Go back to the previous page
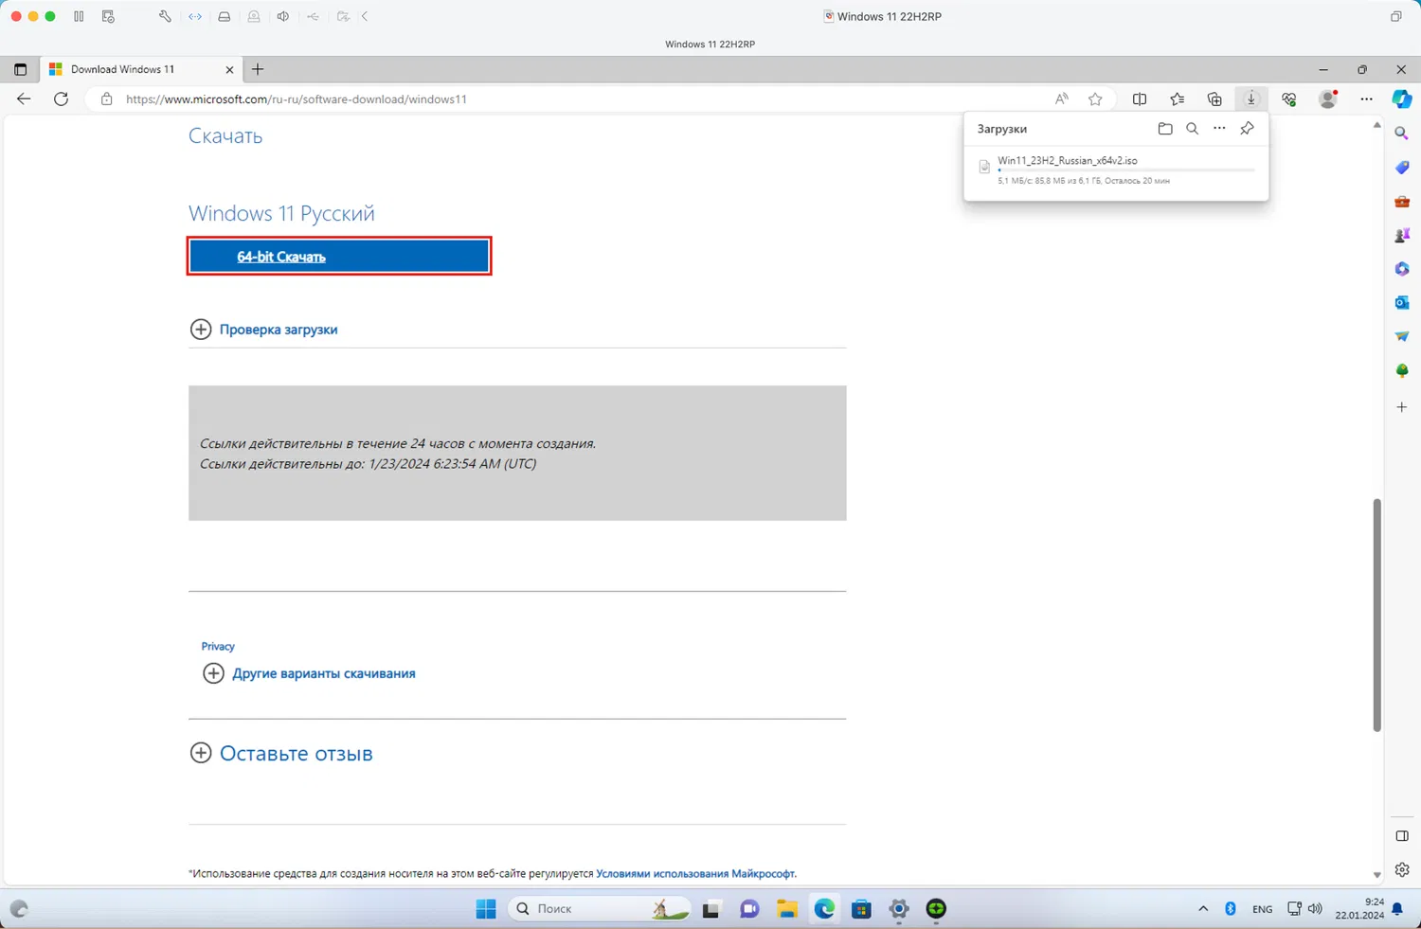Screen dimensions: 1421x929 (24, 98)
